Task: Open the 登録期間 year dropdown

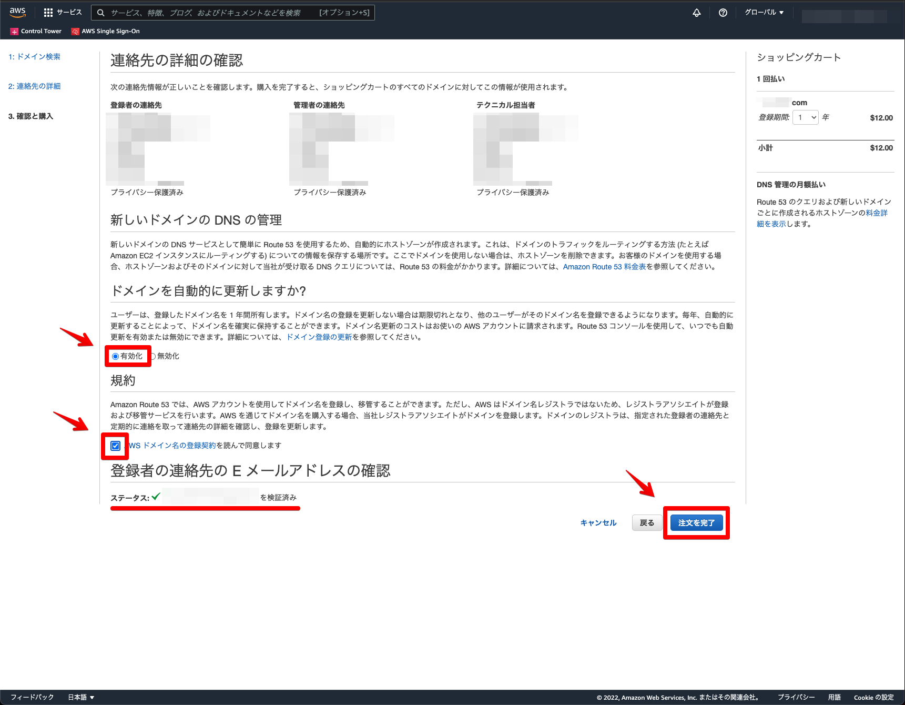Action: 806,117
